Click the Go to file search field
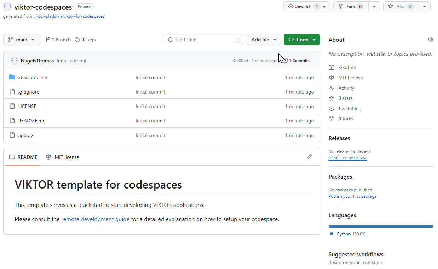 pos(203,40)
